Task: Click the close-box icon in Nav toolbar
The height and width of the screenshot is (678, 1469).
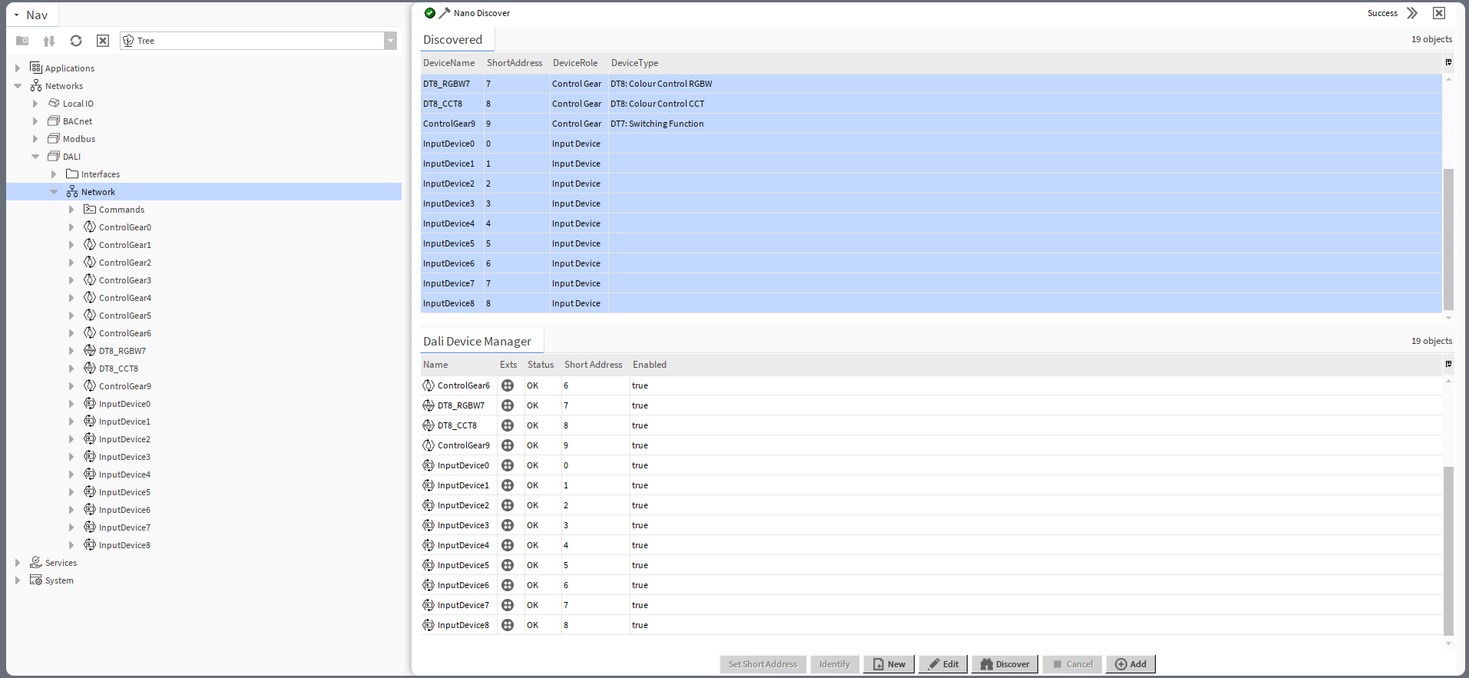Action: pyautogui.click(x=103, y=41)
